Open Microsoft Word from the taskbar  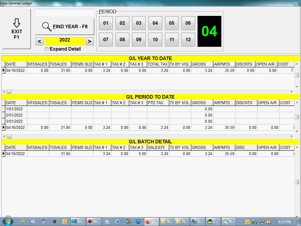pos(118,222)
